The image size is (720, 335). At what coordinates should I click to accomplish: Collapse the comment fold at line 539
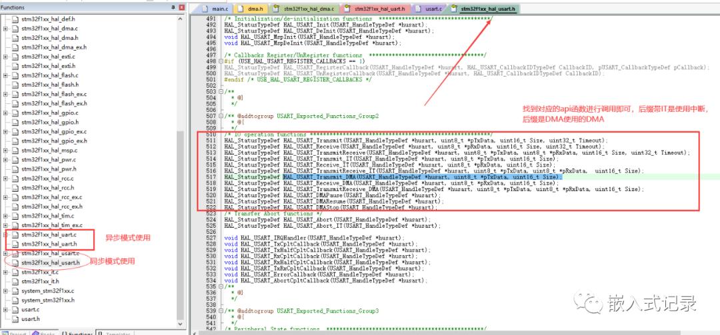(221, 310)
